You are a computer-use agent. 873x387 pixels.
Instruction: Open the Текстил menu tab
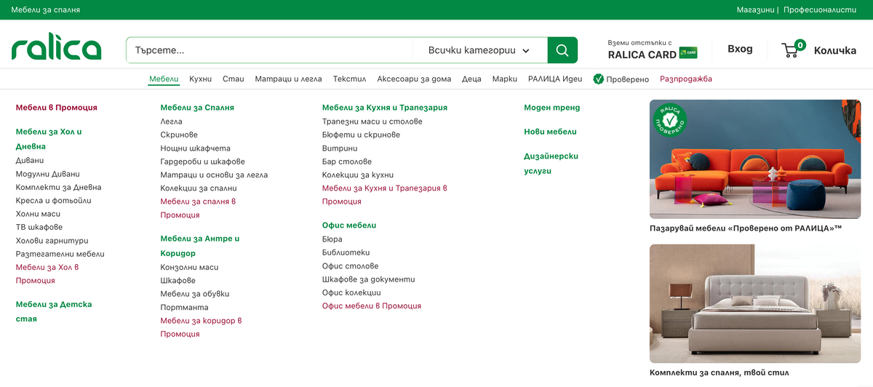click(x=349, y=79)
